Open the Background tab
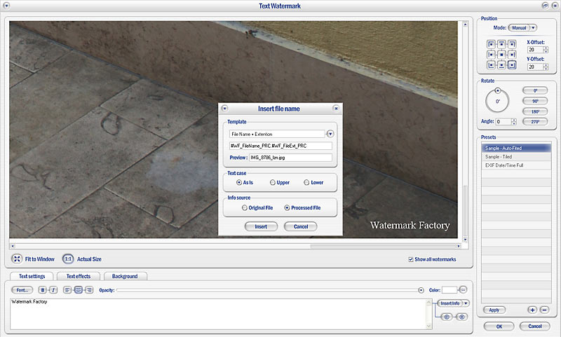This screenshot has width=561, height=337. tap(125, 276)
